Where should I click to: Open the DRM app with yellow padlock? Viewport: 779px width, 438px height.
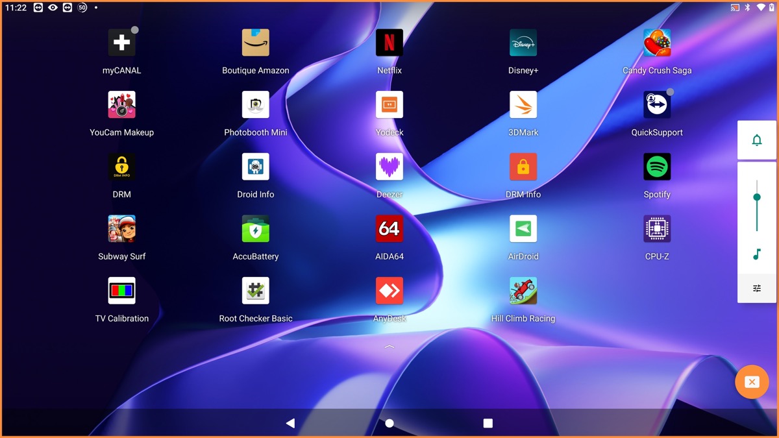pos(121,167)
